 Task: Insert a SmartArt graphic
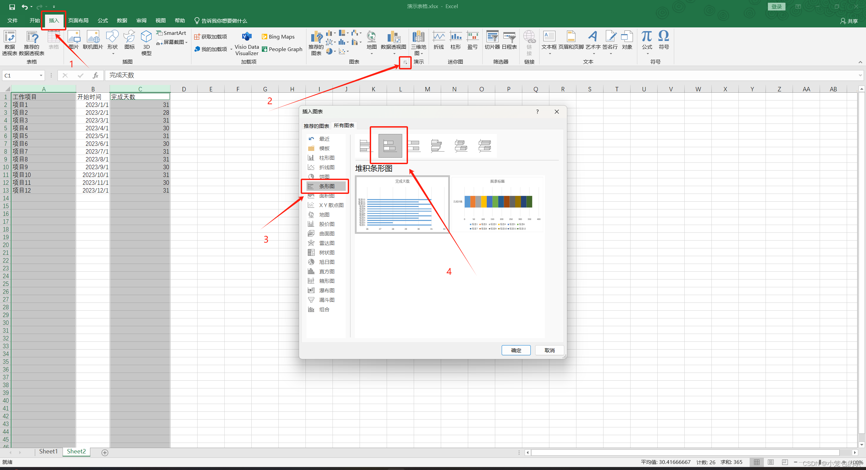pyautogui.click(x=172, y=32)
